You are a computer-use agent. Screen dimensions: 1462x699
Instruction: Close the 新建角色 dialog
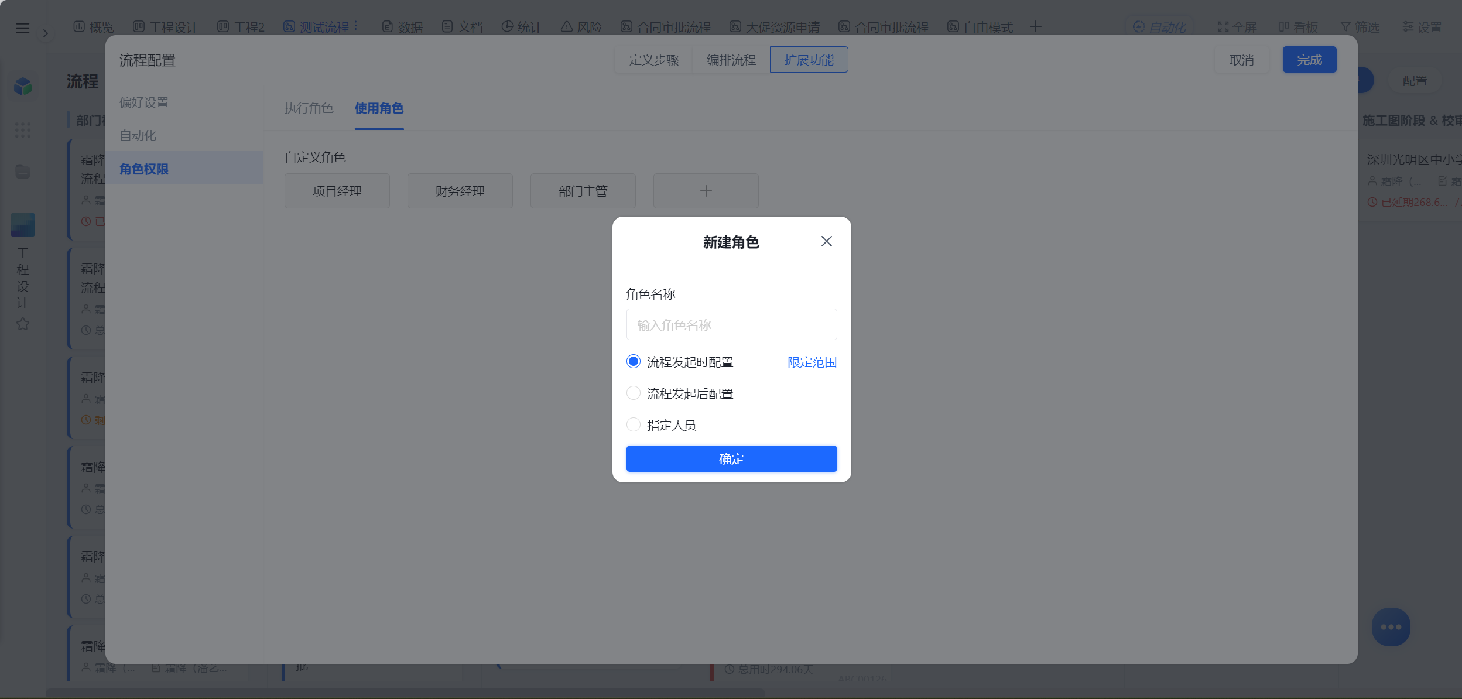tap(826, 241)
